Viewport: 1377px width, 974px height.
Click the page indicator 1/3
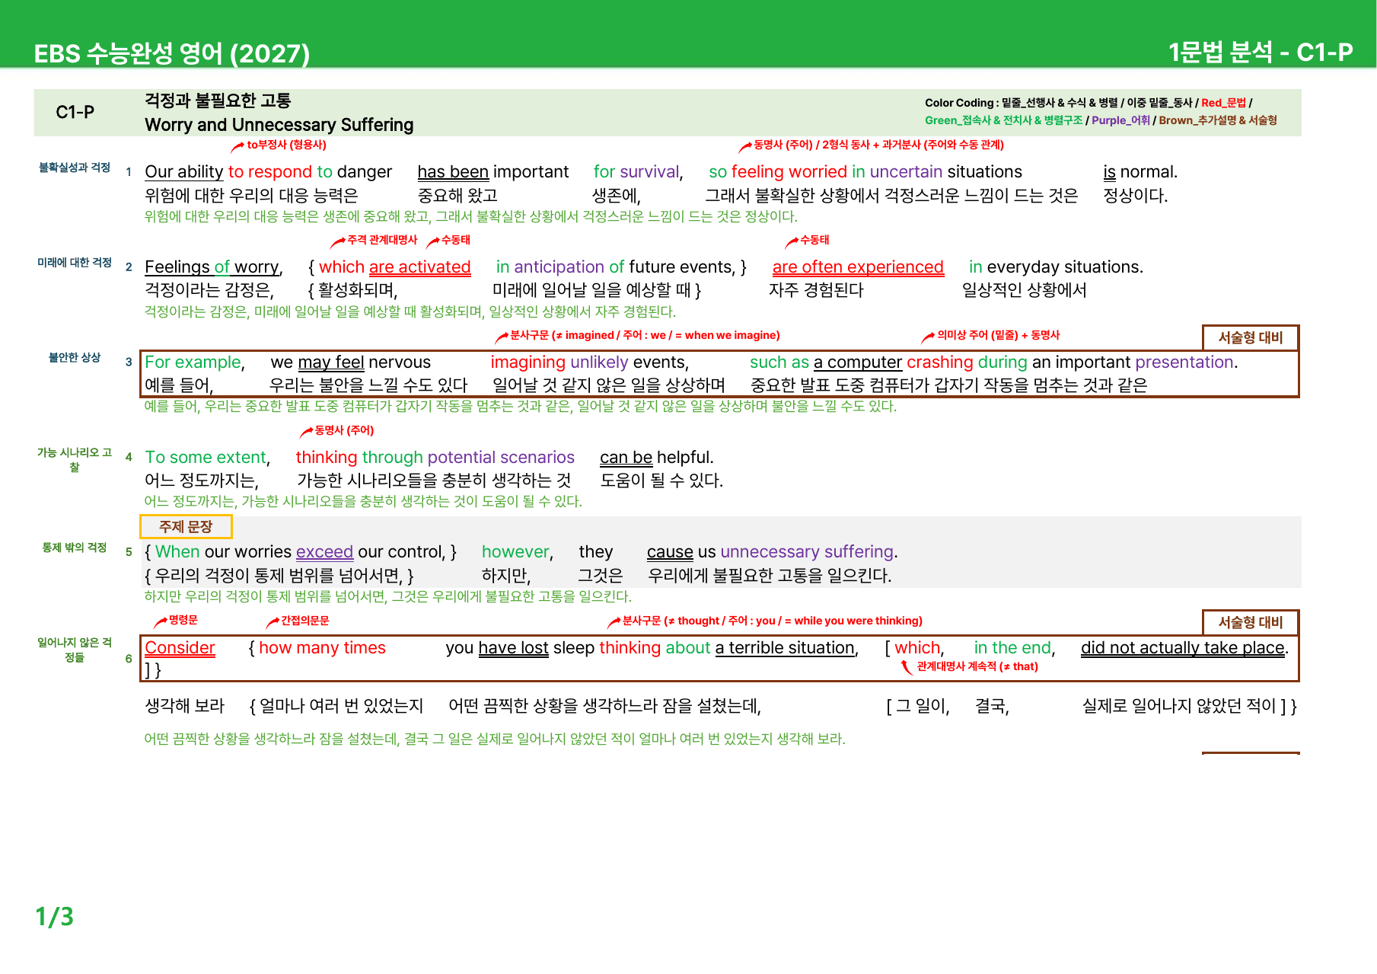point(55,917)
